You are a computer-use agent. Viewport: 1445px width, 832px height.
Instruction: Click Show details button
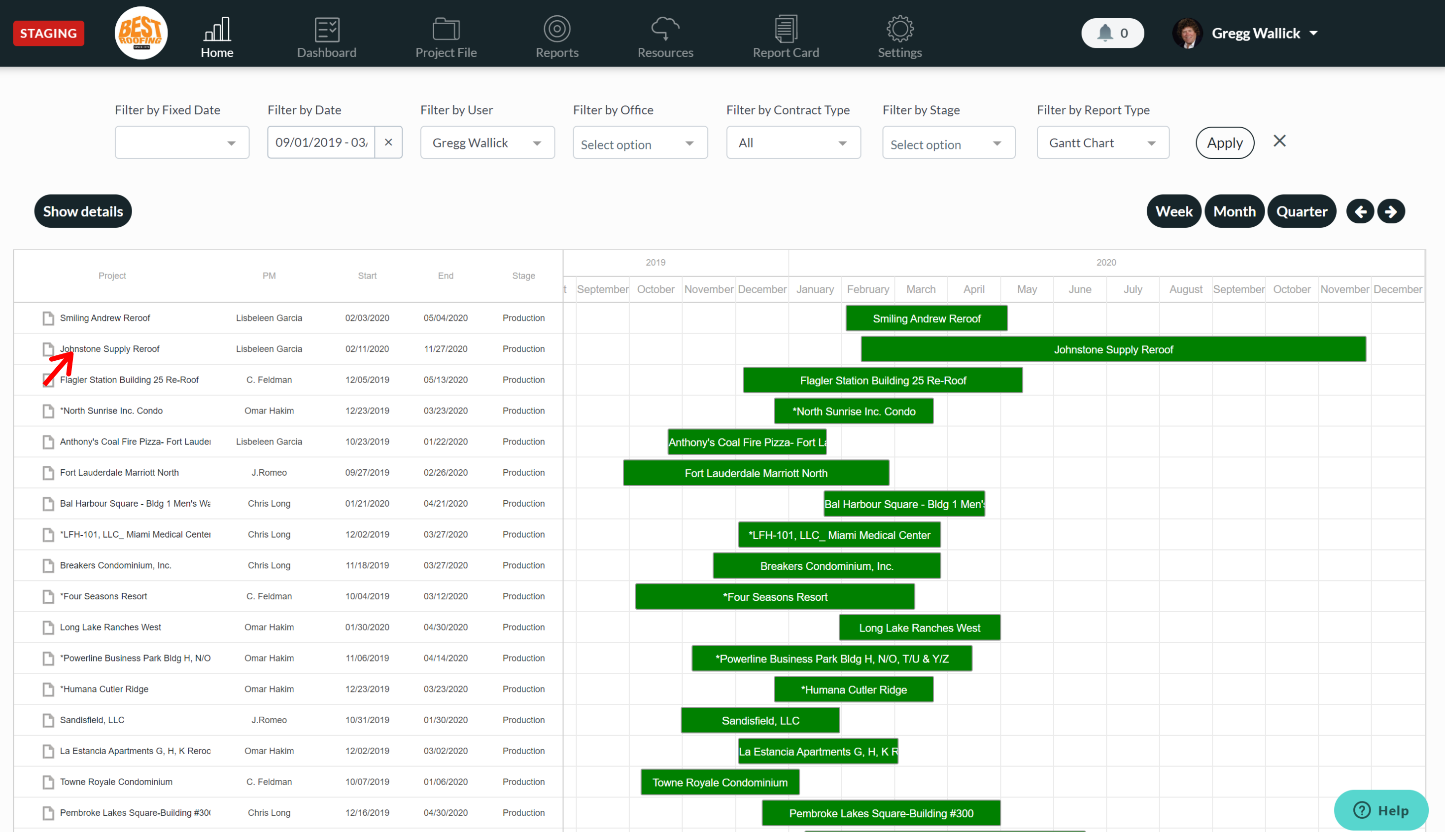[83, 209]
